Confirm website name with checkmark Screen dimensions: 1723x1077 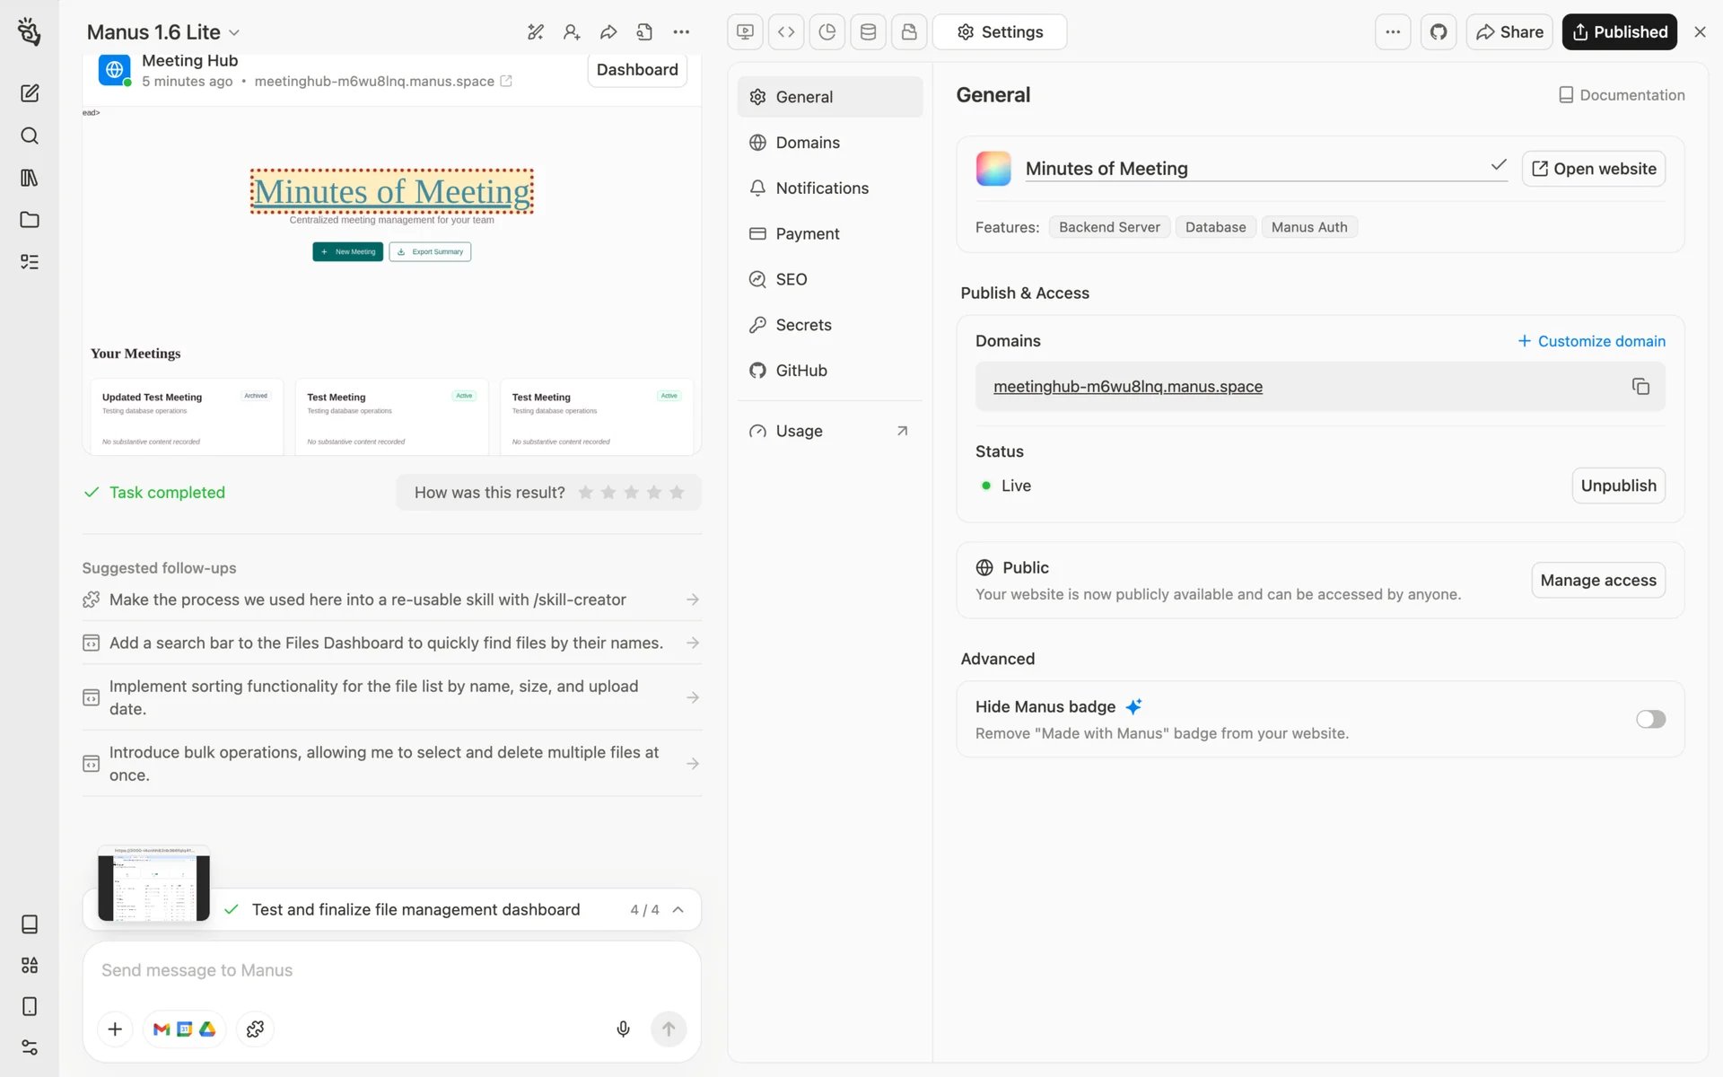[1498, 165]
